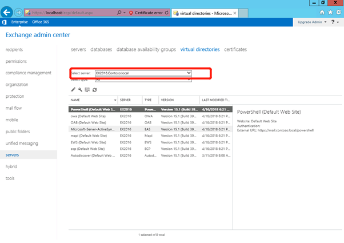Viewport: 344px width, 243px height.
Task: Click the refresh list icon in toolbar
Action: coord(94,90)
